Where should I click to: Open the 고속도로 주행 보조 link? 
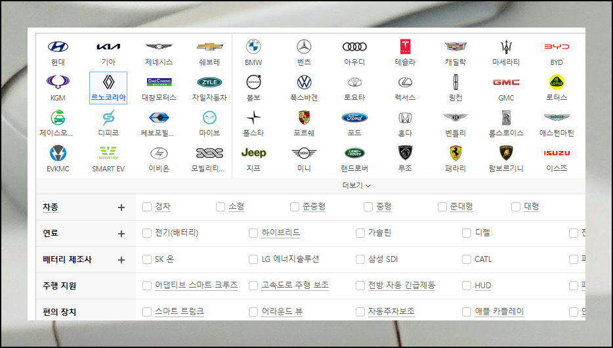[295, 285]
